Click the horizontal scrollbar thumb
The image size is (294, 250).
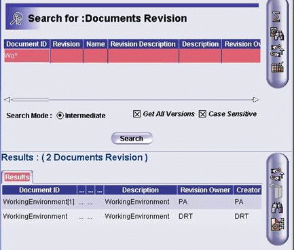point(31,100)
